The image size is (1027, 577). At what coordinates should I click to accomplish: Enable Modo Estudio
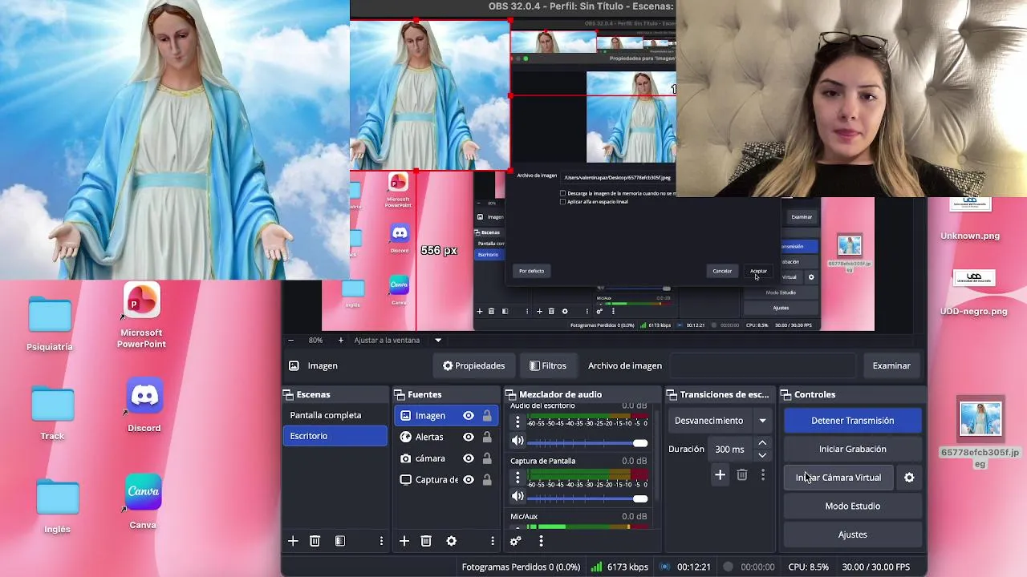click(x=852, y=506)
